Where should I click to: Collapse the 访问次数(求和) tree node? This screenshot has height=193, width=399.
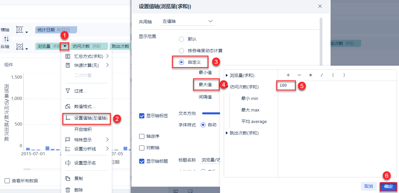[226, 87]
